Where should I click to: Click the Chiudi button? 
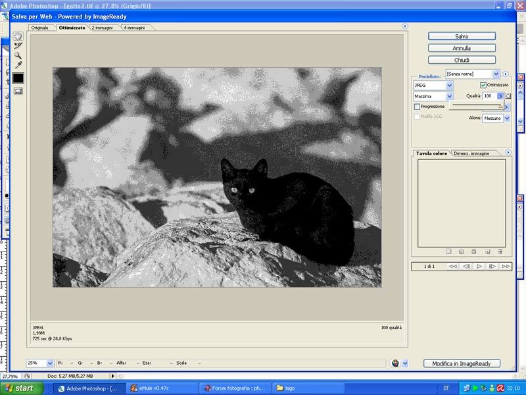(x=462, y=60)
